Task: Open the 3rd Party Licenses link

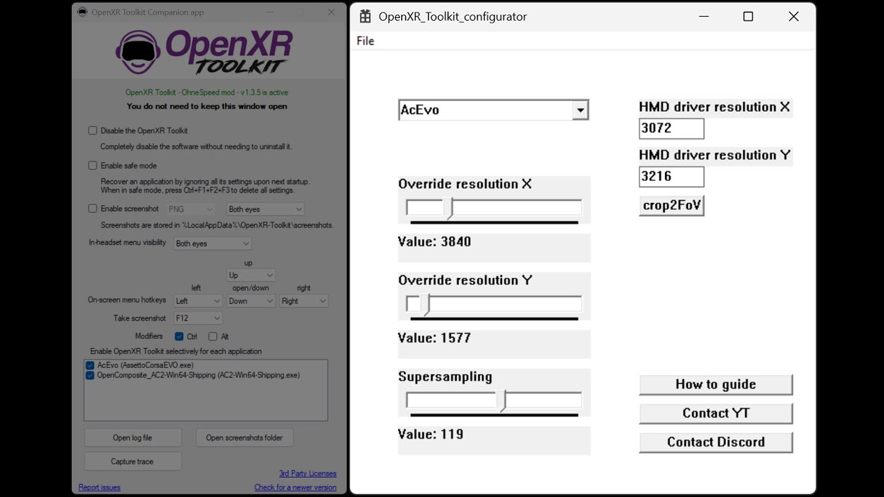Action: 307,474
